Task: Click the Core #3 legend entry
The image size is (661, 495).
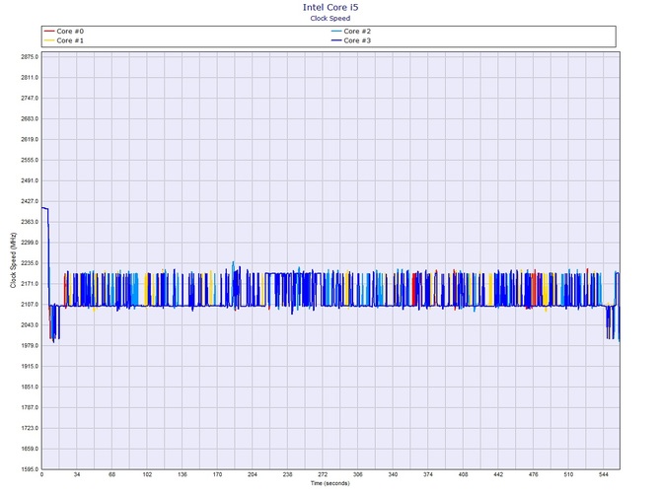Action: pos(351,40)
